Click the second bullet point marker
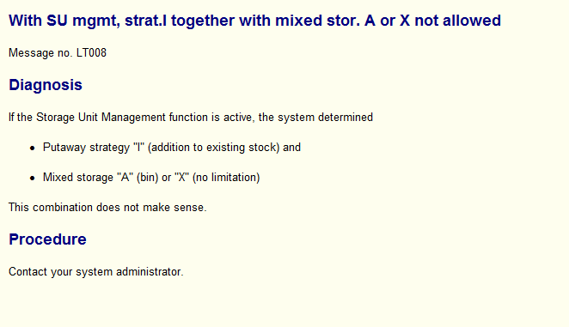569x327 pixels. [x=33, y=178]
